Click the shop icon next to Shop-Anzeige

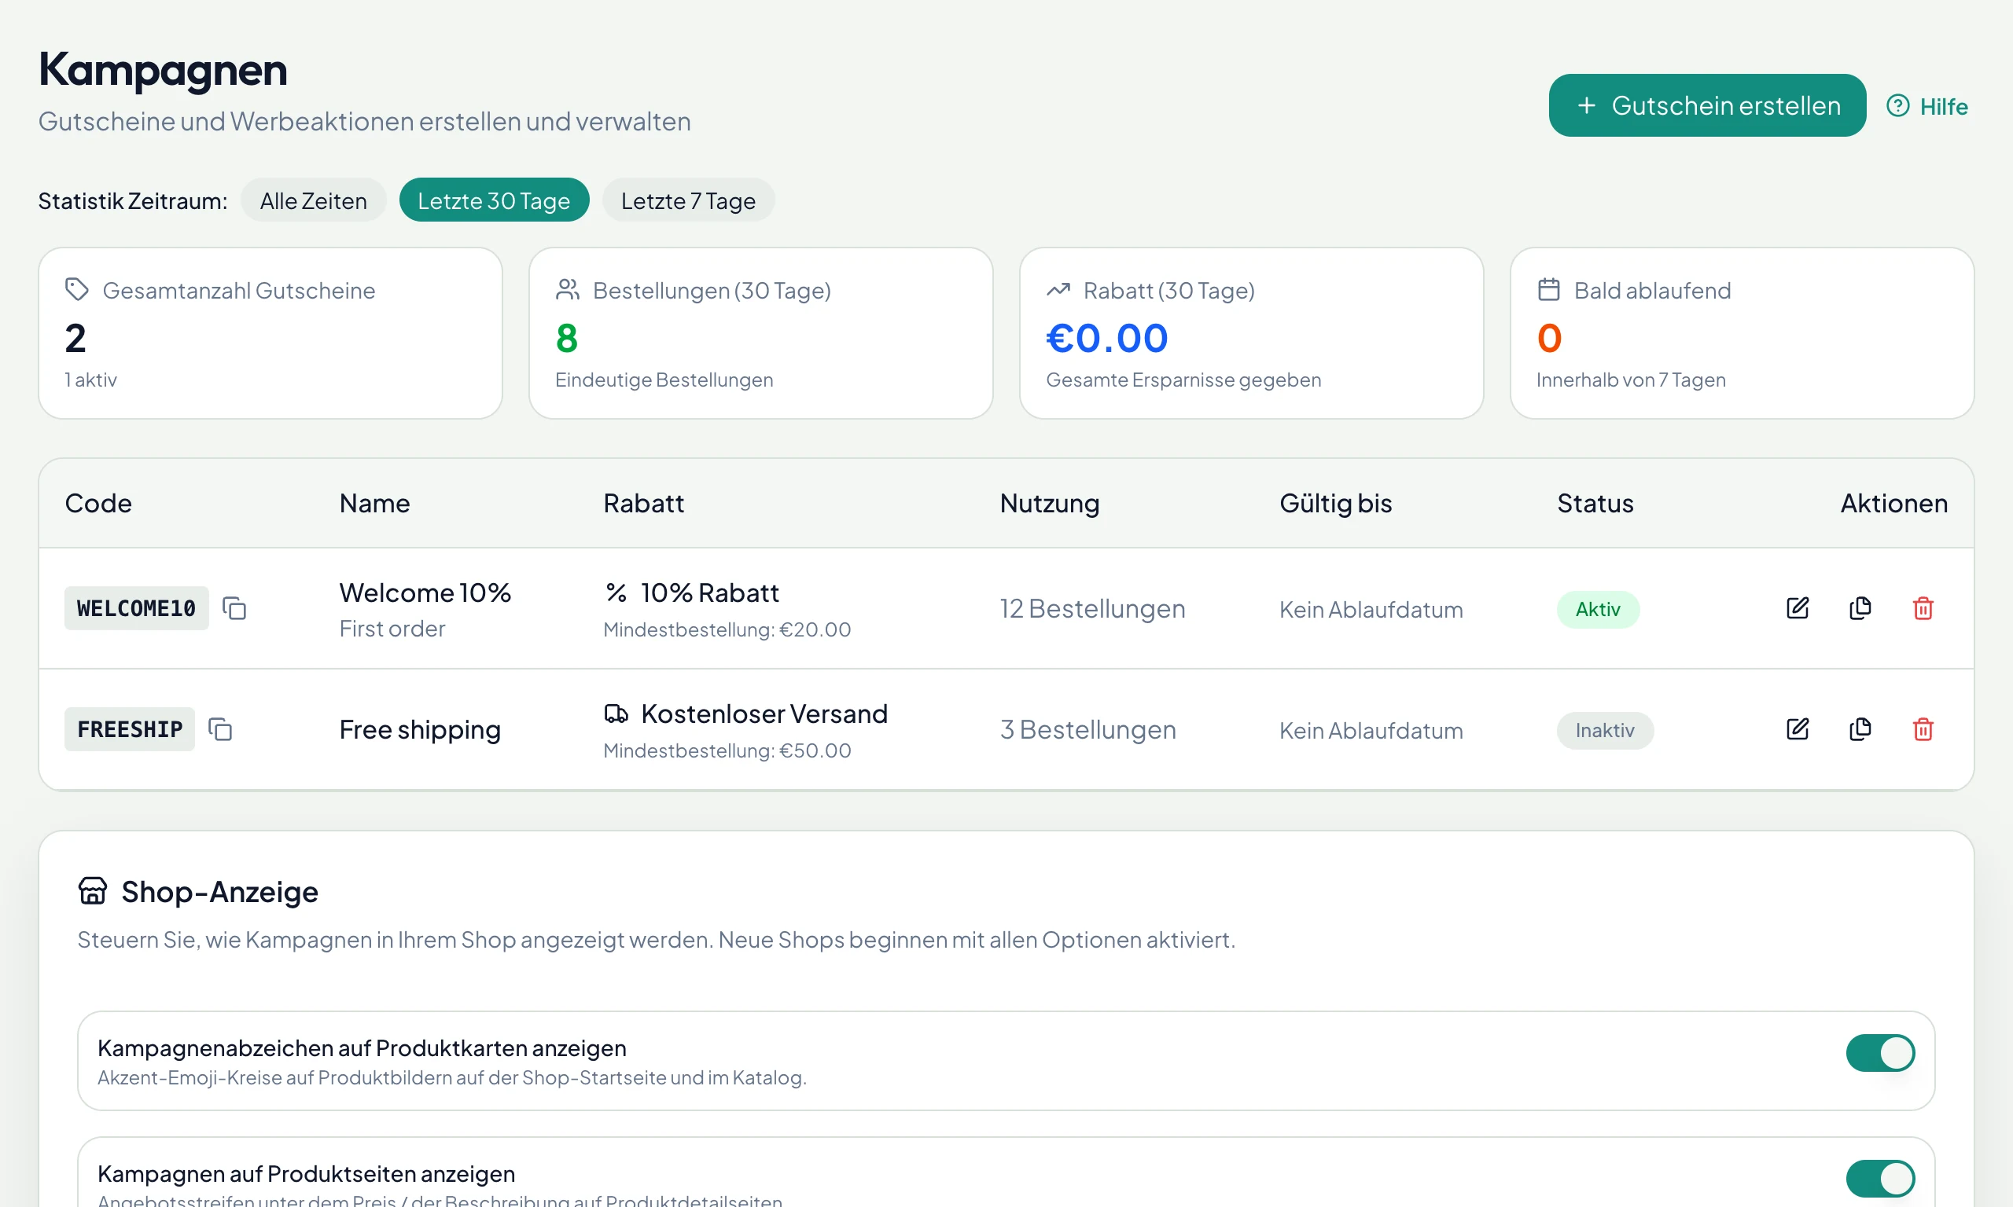tap(93, 890)
